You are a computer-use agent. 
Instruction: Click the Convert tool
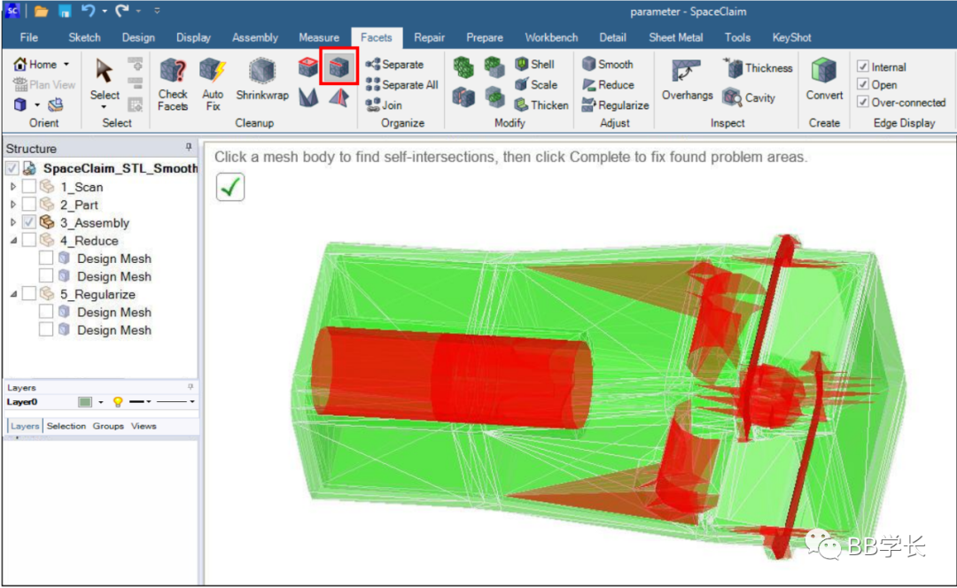[824, 80]
